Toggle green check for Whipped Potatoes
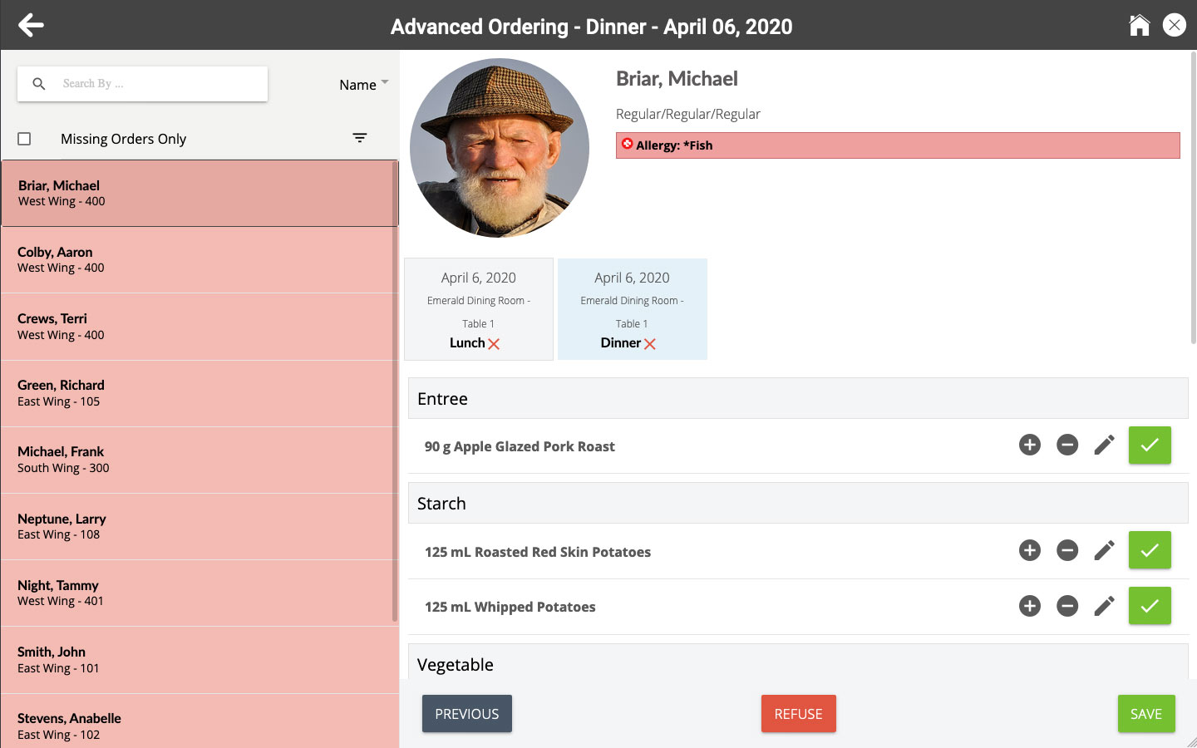 pyautogui.click(x=1149, y=606)
